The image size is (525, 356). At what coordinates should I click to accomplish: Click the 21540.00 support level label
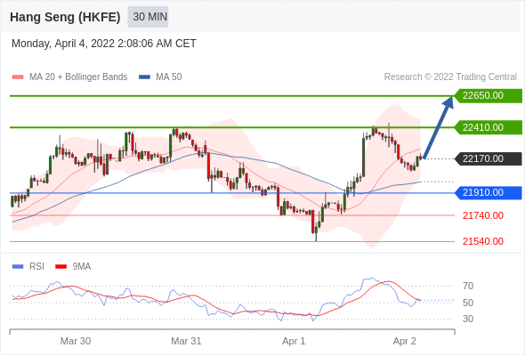pyautogui.click(x=483, y=241)
